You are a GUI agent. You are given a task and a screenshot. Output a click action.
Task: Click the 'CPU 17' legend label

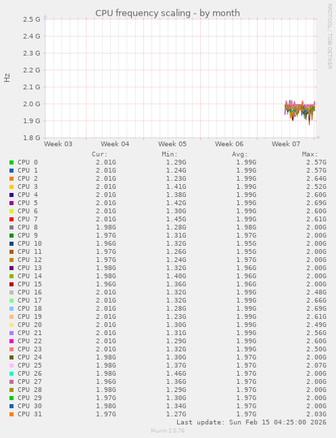click(x=30, y=301)
